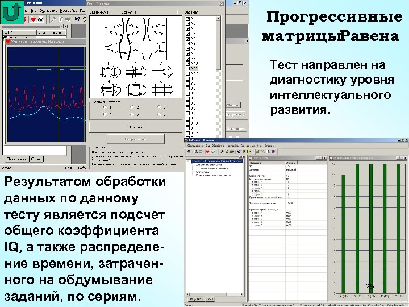This screenshot has height=307, width=409.
Task: Tick the unchecked task checkbox B1
Action: (187, 78)
